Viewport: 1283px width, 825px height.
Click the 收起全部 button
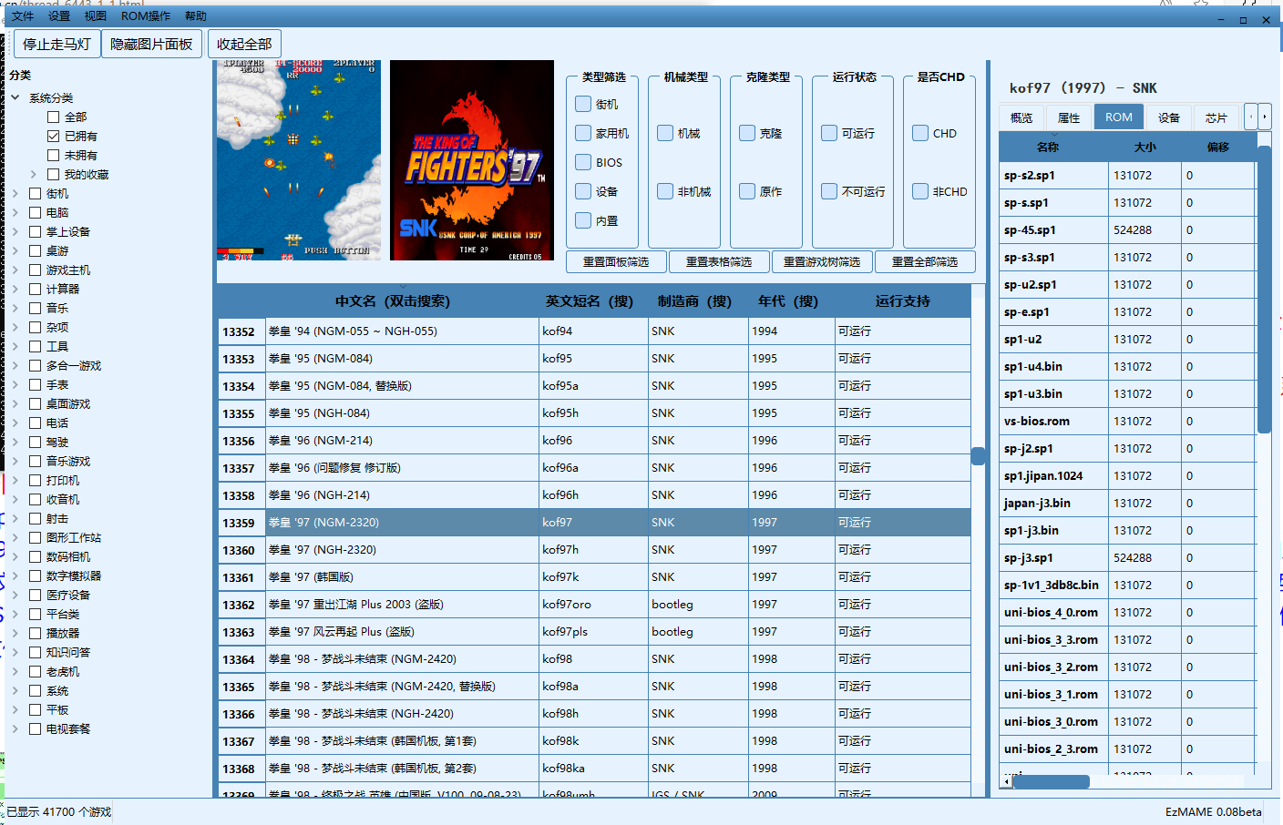tap(244, 44)
